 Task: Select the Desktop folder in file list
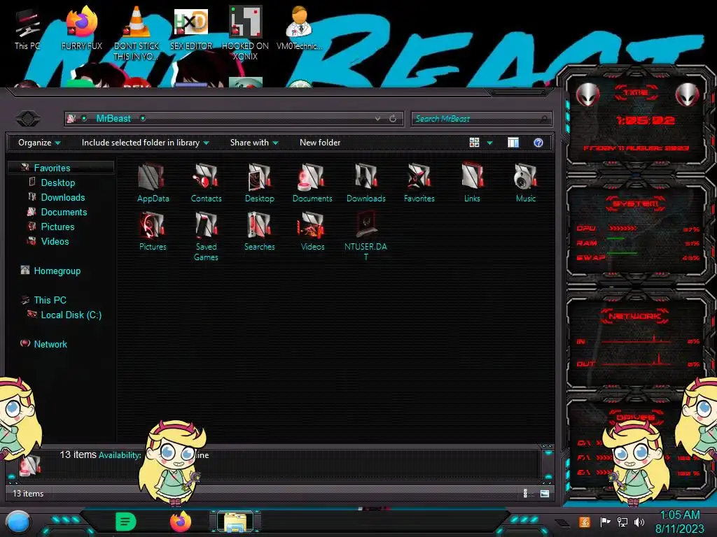click(x=259, y=184)
